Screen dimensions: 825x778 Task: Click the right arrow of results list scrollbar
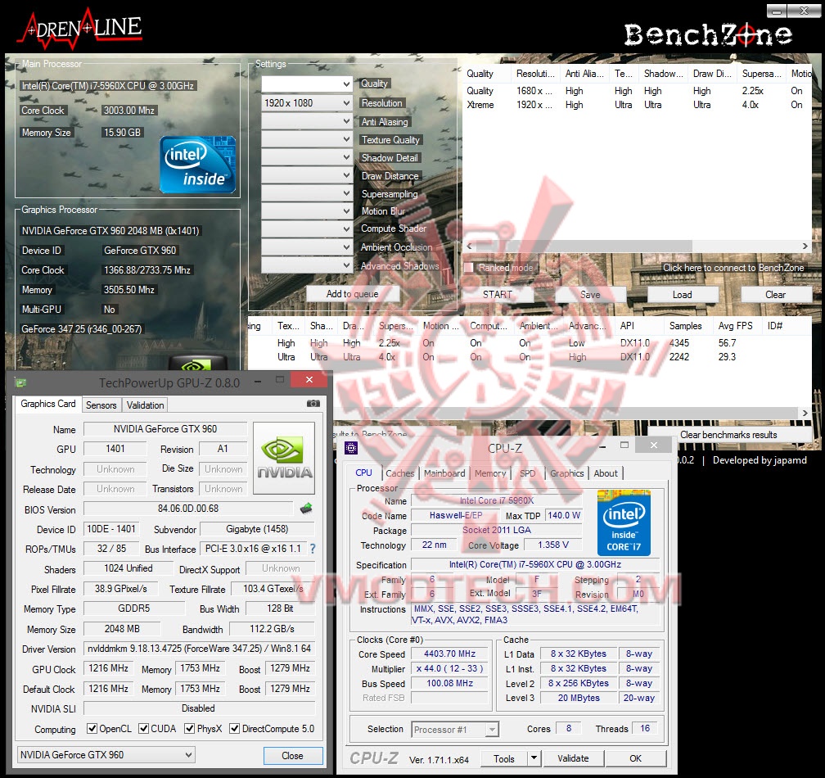(x=805, y=414)
